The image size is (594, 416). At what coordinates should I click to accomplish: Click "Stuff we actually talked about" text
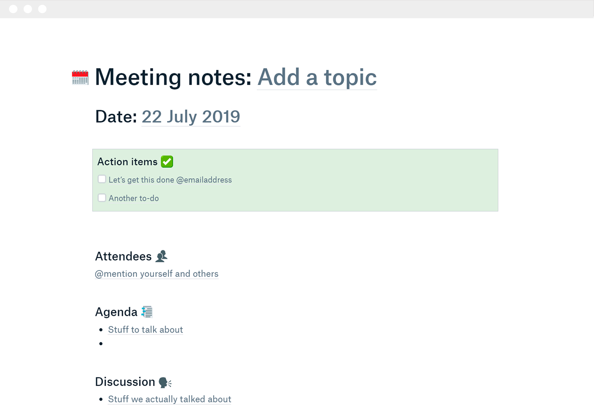tap(169, 399)
